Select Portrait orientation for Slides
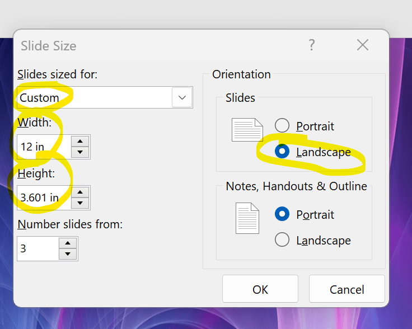 click(282, 126)
